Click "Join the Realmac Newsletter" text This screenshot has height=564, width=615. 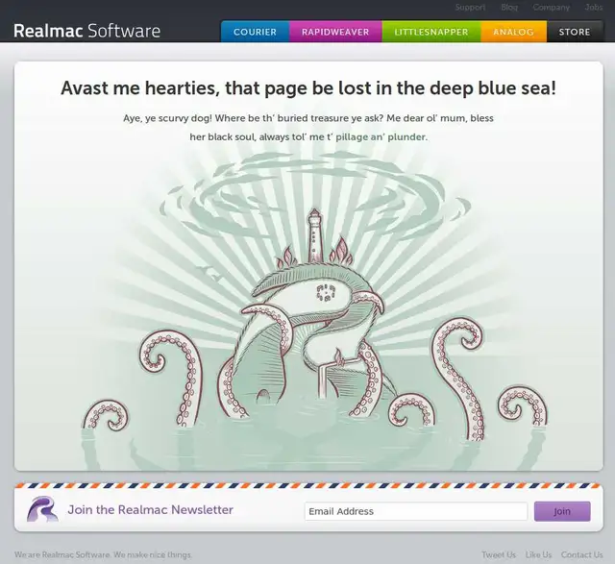pos(150,509)
